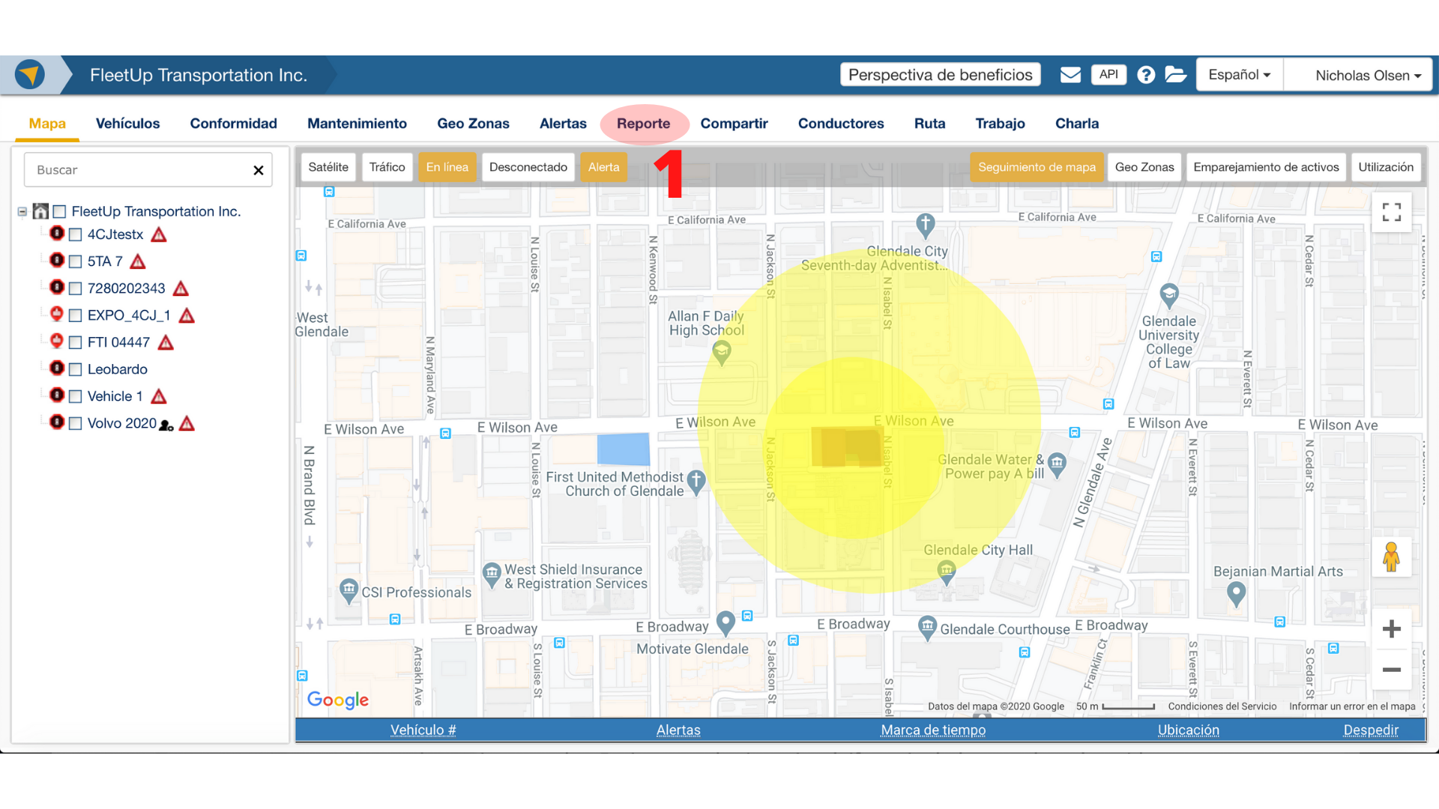Toggle the Desconectado filter
The width and height of the screenshot is (1439, 809).
click(x=528, y=167)
